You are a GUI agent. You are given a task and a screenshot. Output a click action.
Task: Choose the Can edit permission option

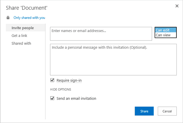pos(166,30)
